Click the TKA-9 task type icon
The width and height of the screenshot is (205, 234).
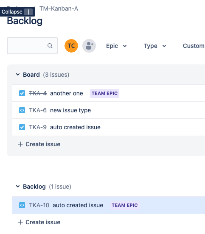[x=22, y=127]
